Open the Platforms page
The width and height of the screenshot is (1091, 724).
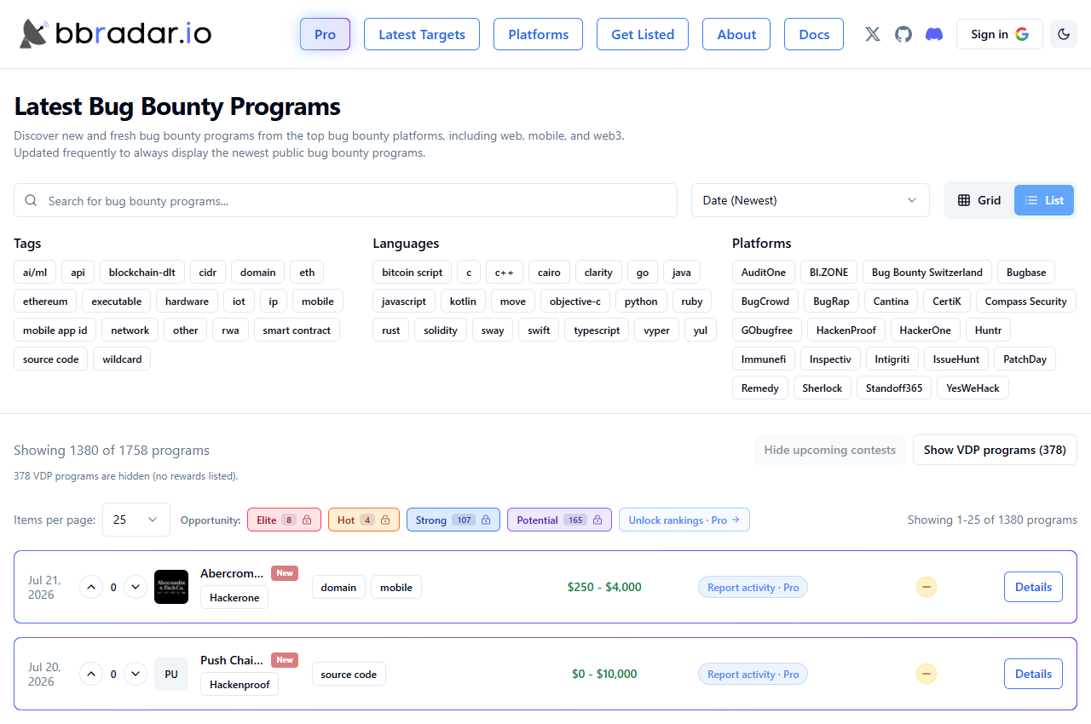[x=539, y=34]
